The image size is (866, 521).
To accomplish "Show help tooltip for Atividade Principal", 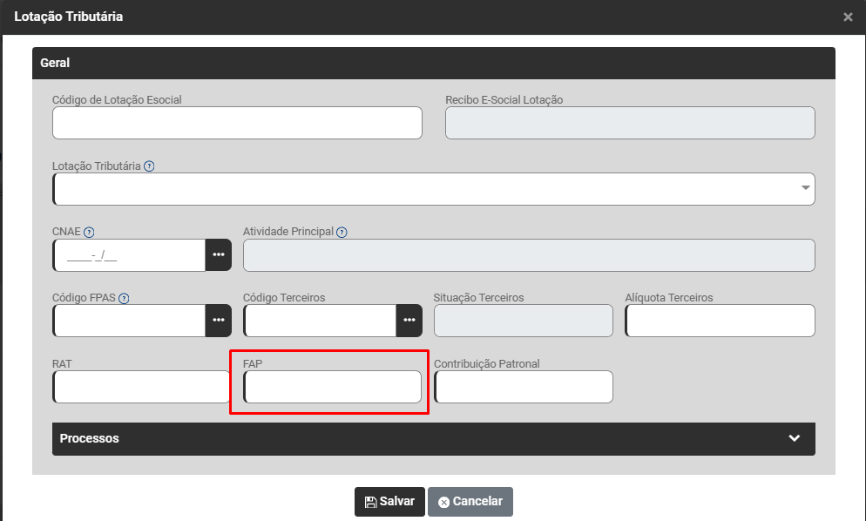I will [x=342, y=232].
